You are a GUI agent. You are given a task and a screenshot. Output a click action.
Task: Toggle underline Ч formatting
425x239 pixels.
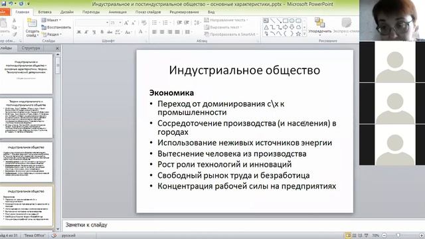(x=94, y=33)
